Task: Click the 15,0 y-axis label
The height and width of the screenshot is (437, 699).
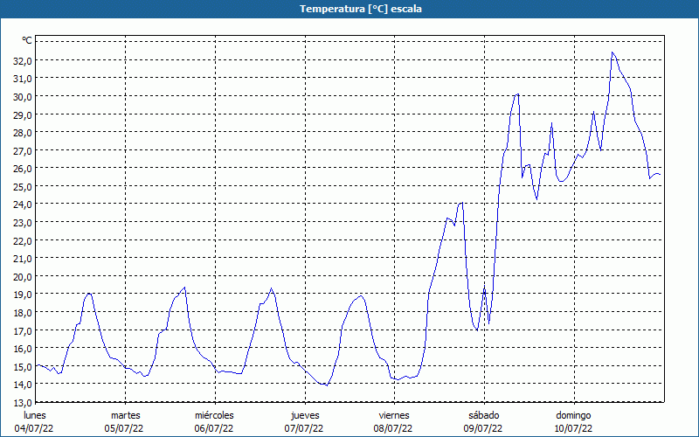Action: (x=23, y=366)
